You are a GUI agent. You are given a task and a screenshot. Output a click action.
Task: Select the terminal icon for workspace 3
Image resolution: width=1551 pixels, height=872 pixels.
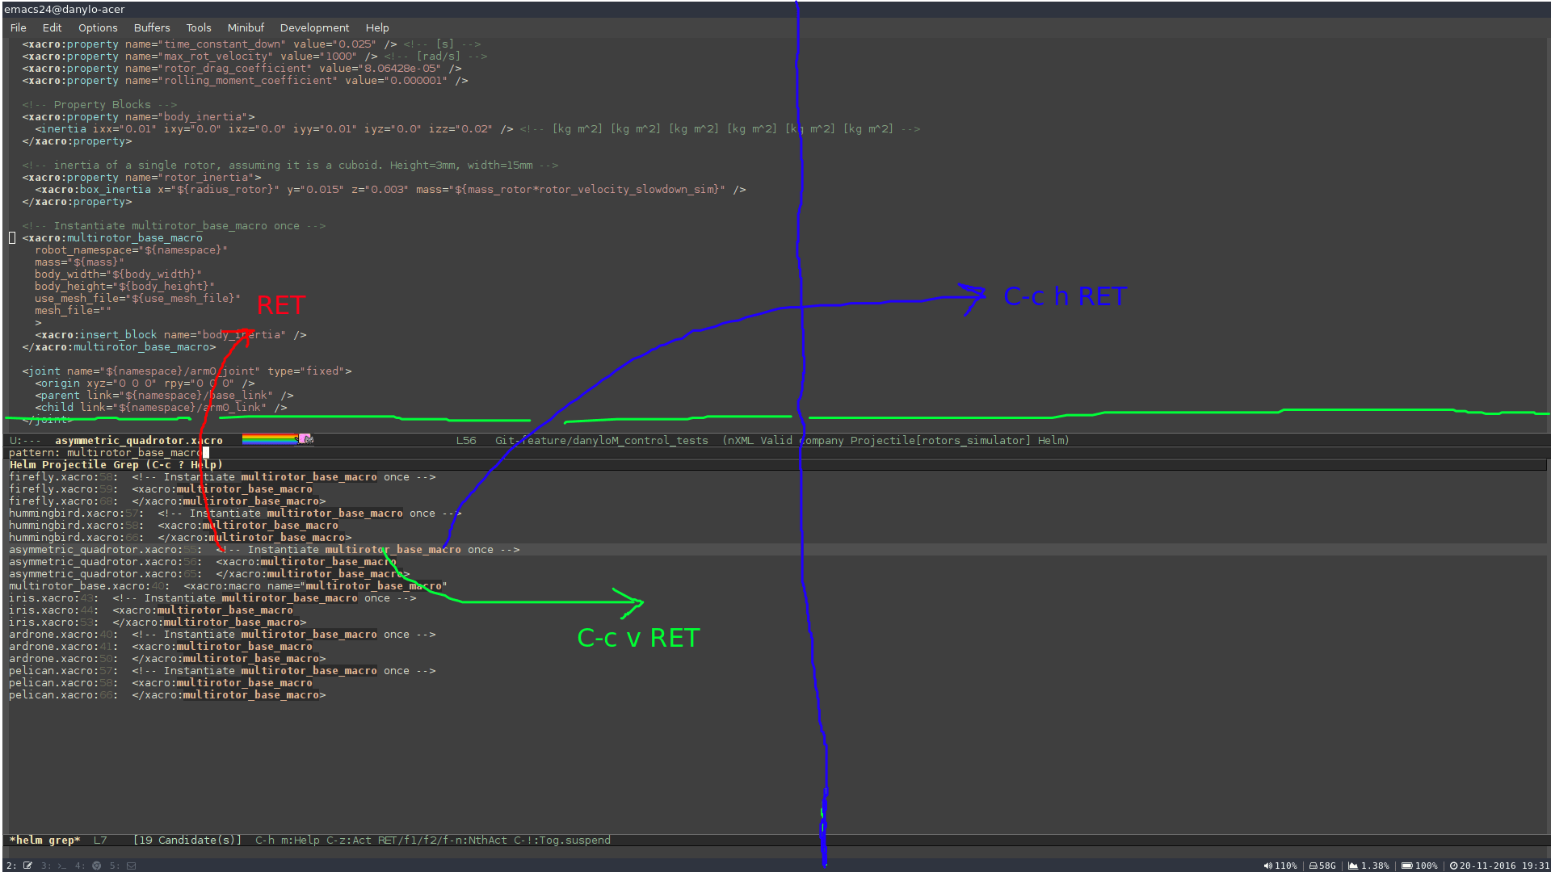click(x=61, y=866)
